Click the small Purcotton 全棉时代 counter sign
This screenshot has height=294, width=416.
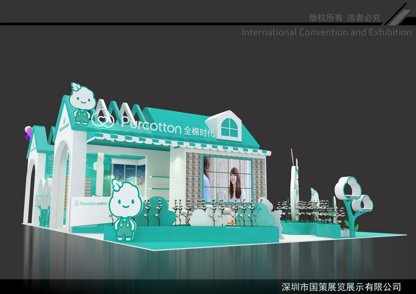click(90, 204)
